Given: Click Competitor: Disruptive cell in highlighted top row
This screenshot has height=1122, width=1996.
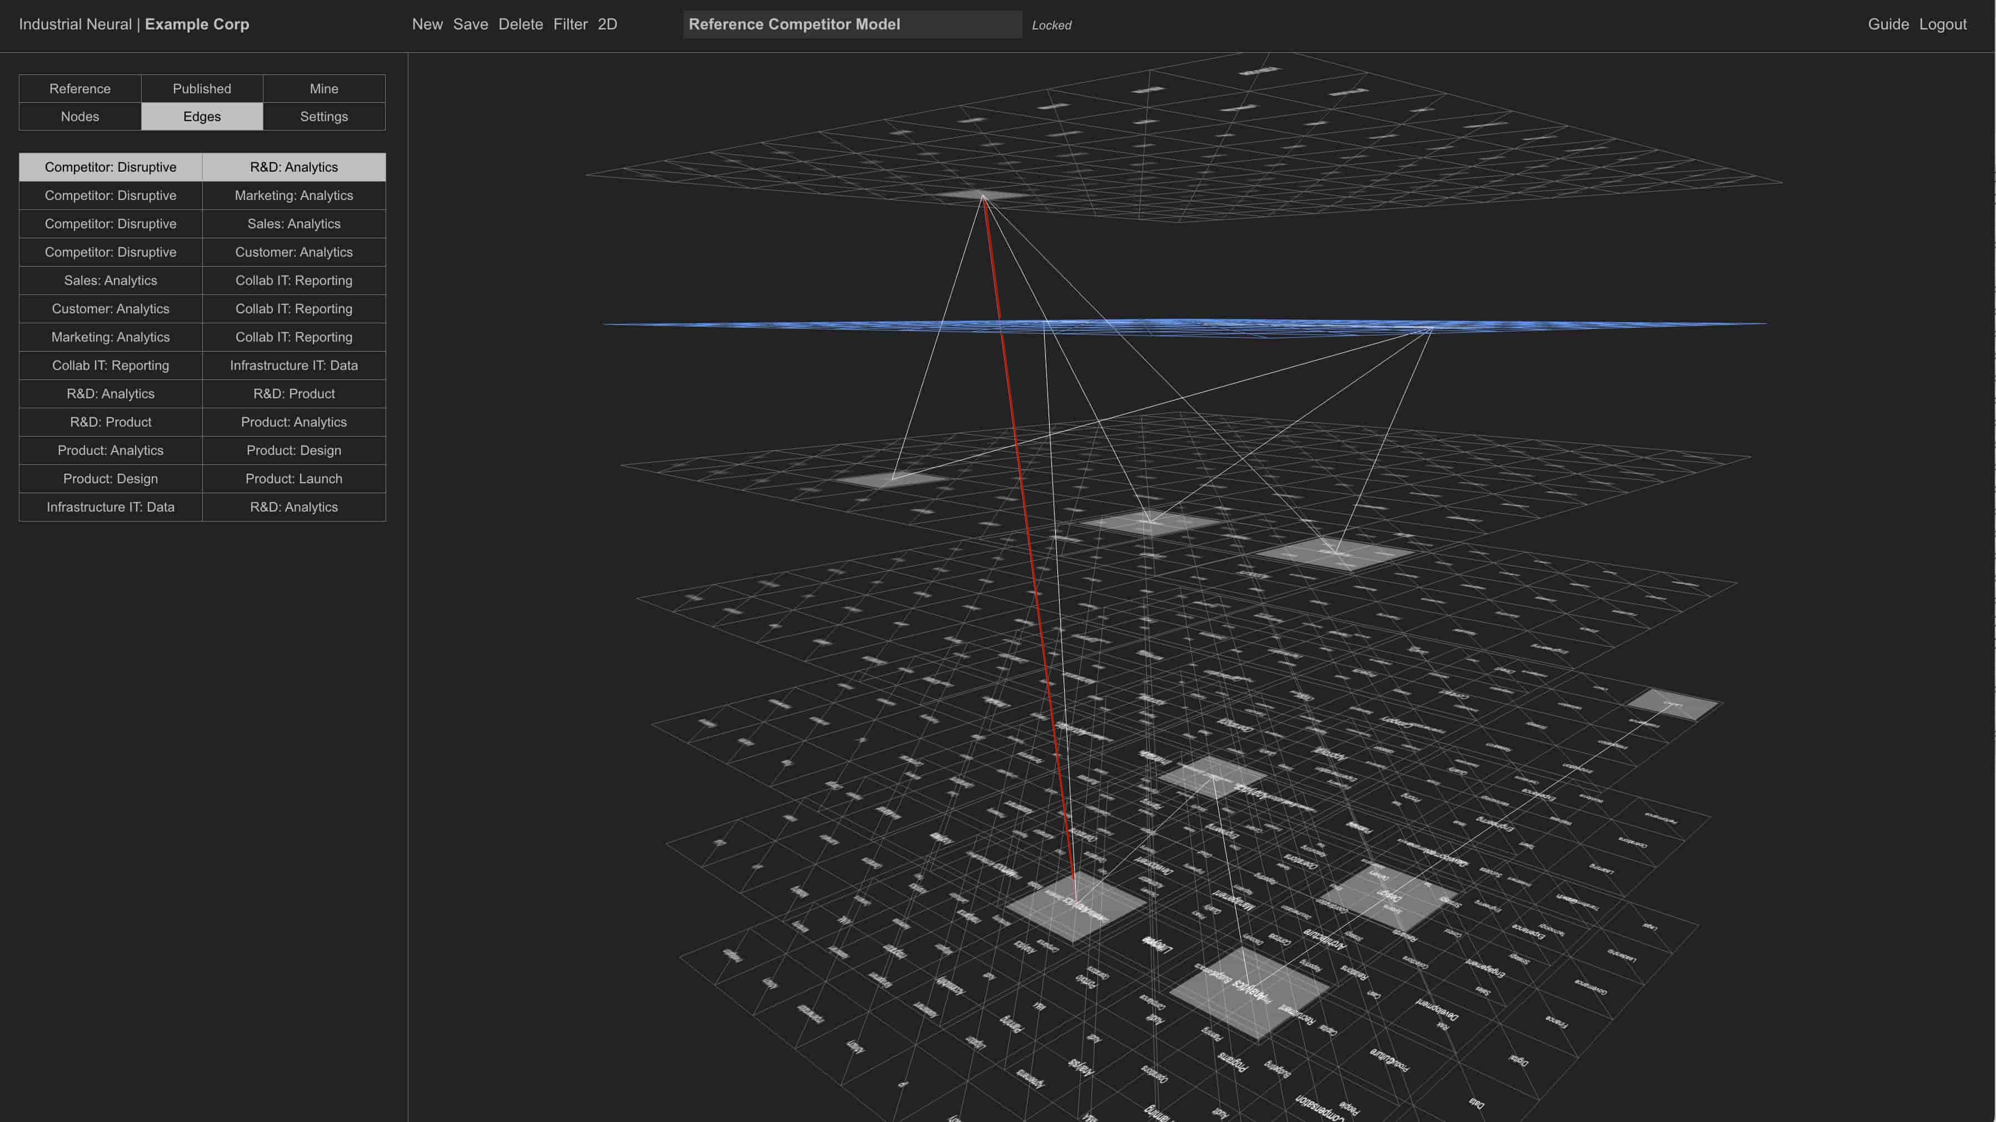Looking at the screenshot, I should (111, 167).
